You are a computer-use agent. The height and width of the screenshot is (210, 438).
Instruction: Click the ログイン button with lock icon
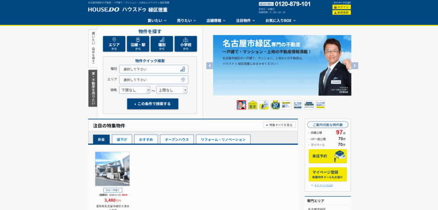(x=341, y=7)
